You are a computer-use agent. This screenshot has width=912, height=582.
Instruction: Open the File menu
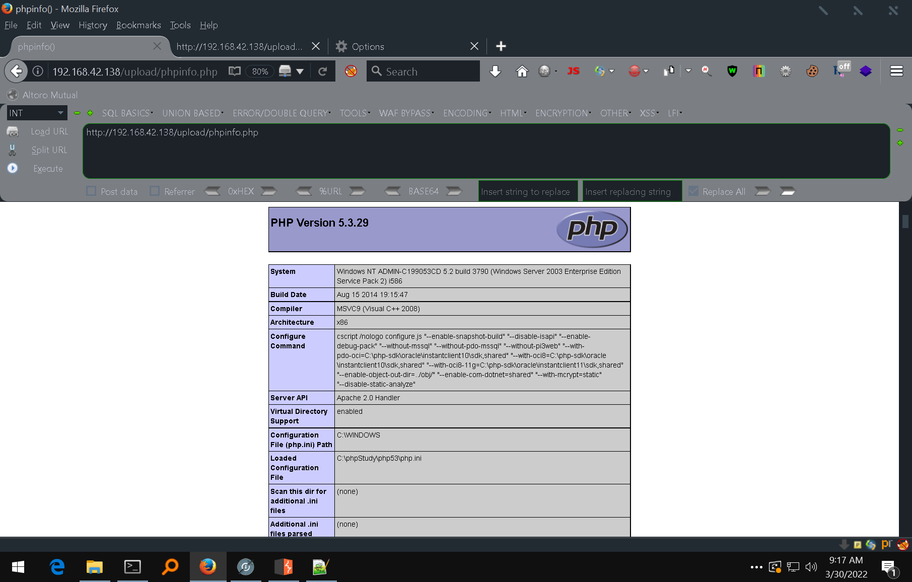pyautogui.click(x=11, y=25)
